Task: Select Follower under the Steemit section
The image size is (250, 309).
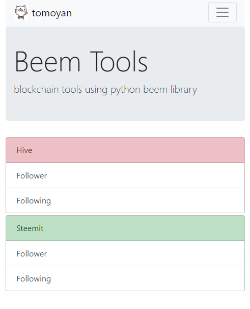Action: [x=125, y=253]
